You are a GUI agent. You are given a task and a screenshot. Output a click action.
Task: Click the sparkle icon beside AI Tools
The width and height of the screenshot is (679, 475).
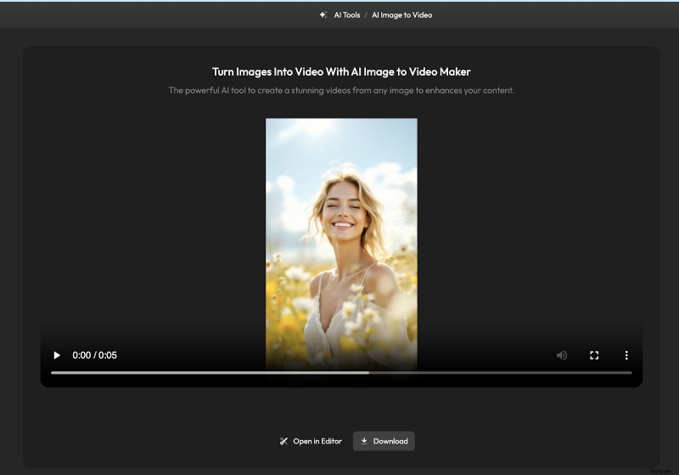(x=323, y=14)
